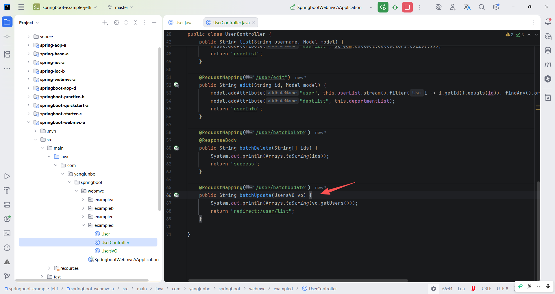Click the editor vertical scrollbar
Image resolution: width=555 pixels, height=294 pixels.
[538, 231]
